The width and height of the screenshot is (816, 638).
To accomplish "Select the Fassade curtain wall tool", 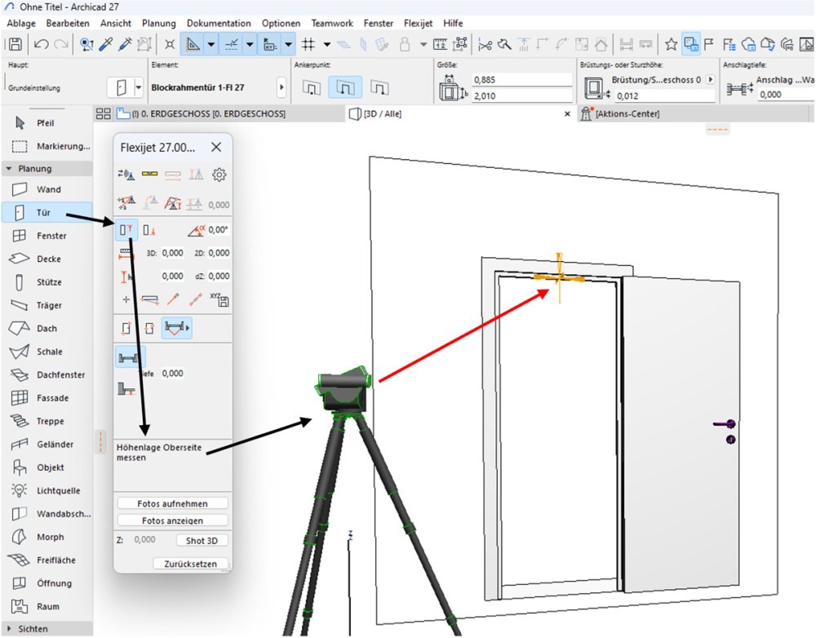I will click(47, 397).
